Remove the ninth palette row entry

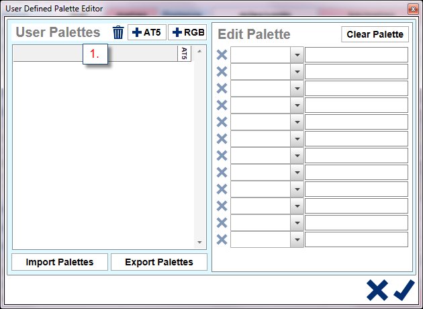pyautogui.click(x=222, y=189)
